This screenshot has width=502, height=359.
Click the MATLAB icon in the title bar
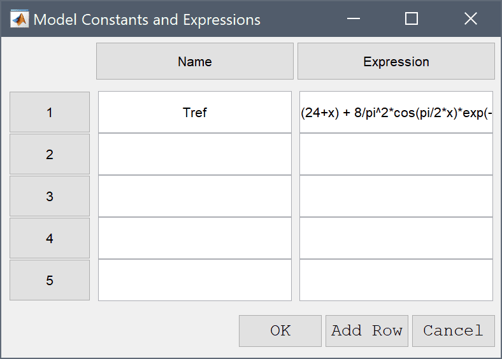(x=20, y=19)
